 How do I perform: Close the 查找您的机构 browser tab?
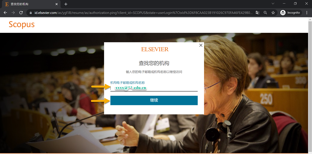(57, 4)
